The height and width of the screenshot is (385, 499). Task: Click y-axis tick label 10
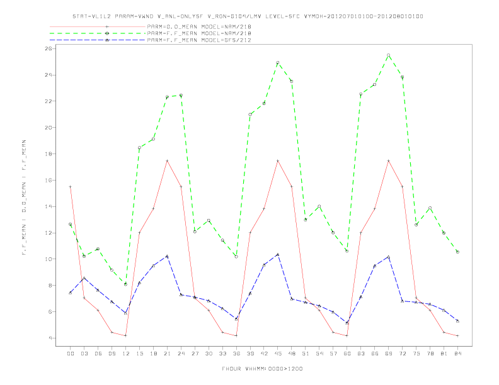(x=49, y=259)
